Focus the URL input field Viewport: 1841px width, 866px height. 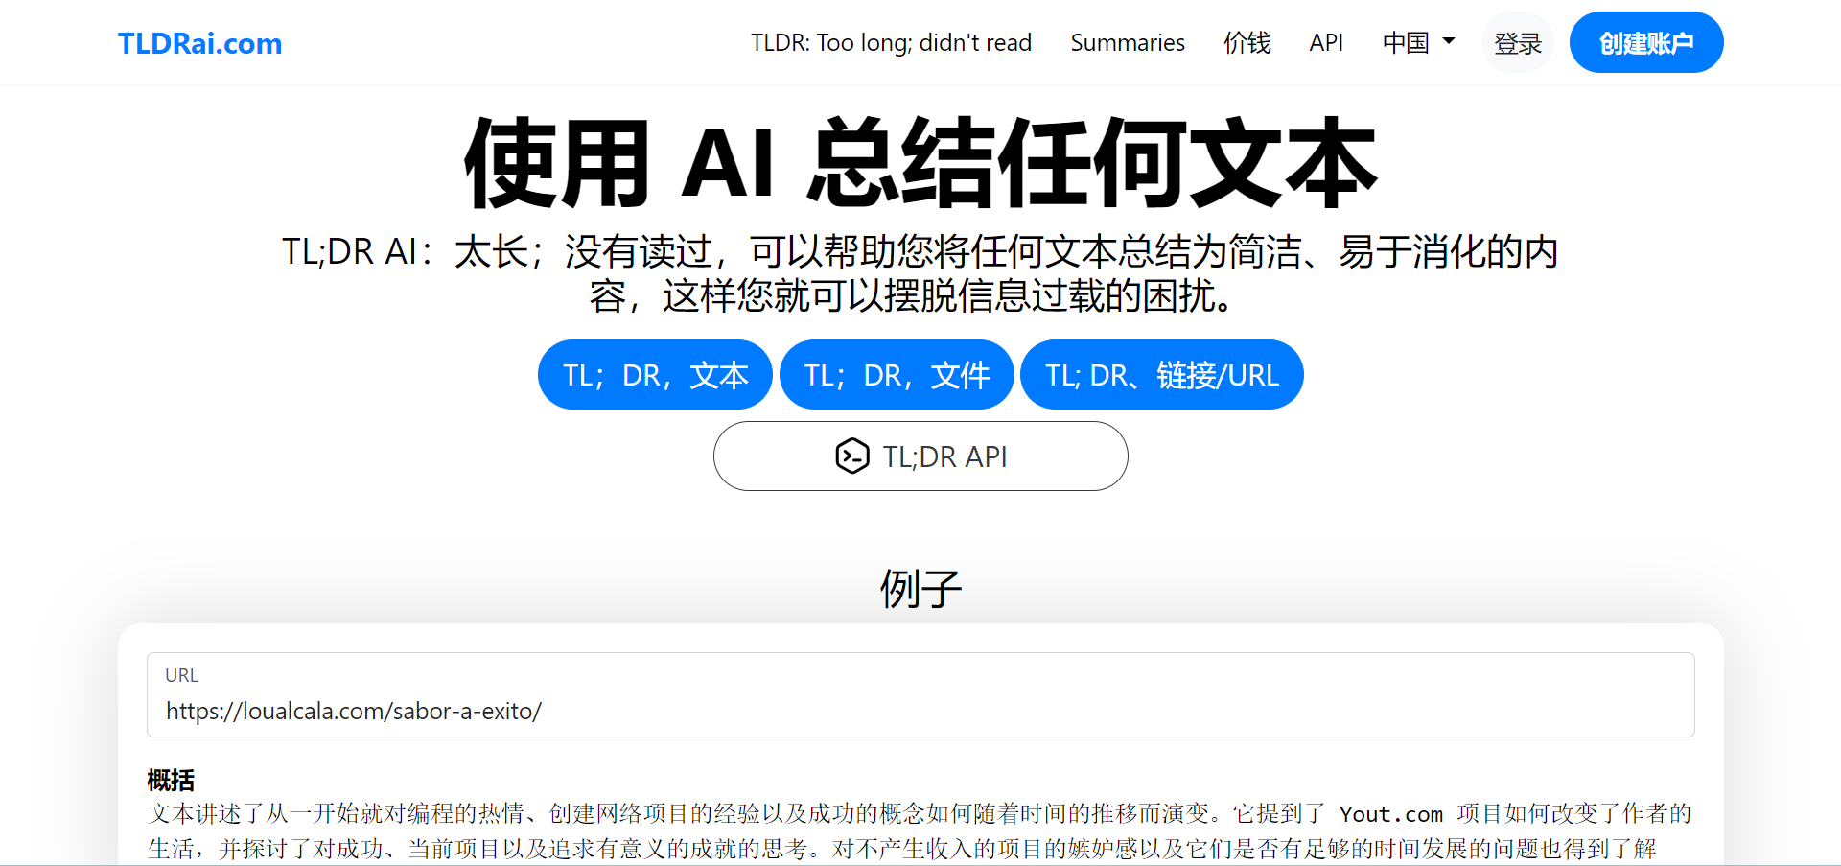tap(920, 695)
